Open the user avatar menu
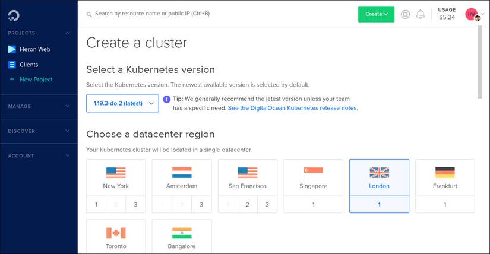This screenshot has height=254, width=490. [473, 15]
